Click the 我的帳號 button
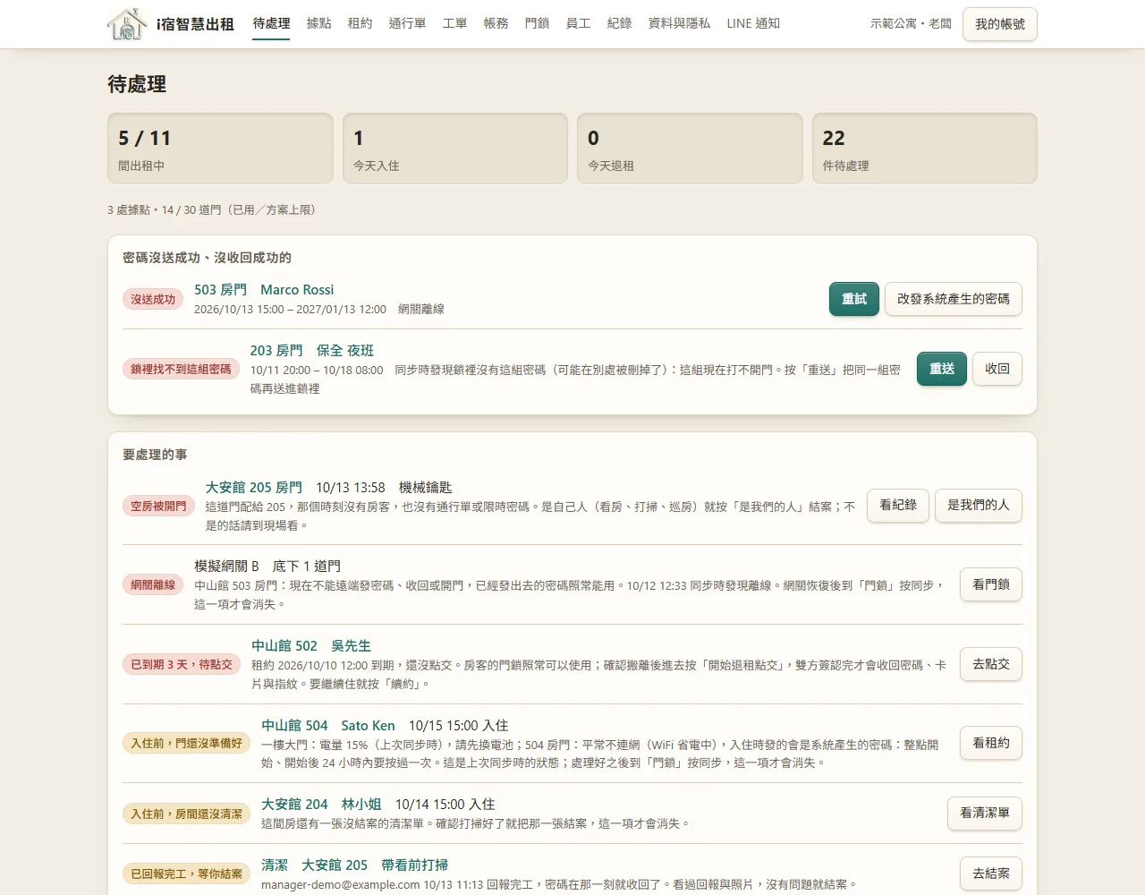Image resolution: width=1145 pixels, height=895 pixels. click(1000, 24)
